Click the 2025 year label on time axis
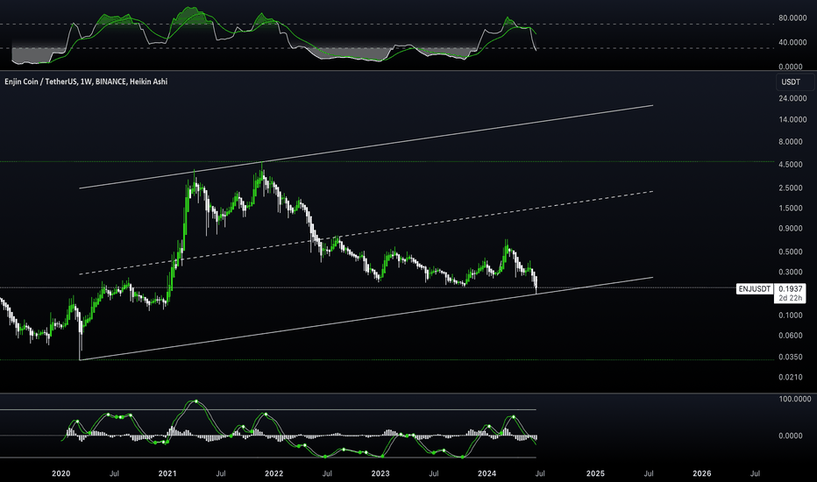817x482 pixels. [595, 473]
